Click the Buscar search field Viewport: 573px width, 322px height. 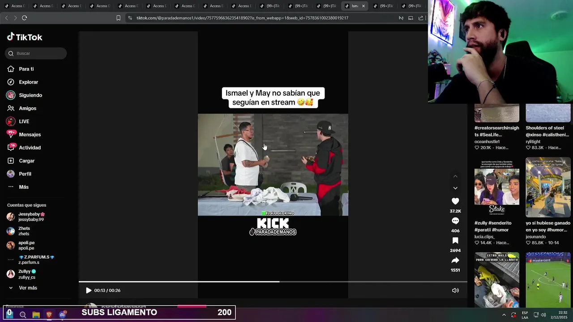pos(36,53)
